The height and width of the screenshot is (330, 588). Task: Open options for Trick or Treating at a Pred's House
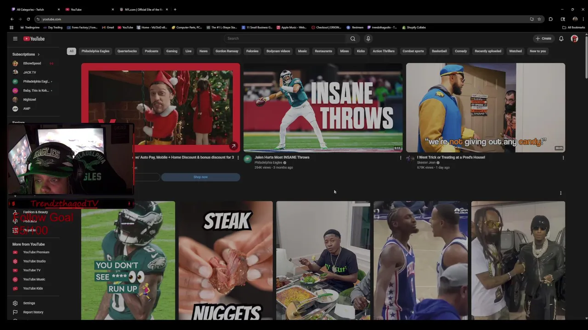563,158
